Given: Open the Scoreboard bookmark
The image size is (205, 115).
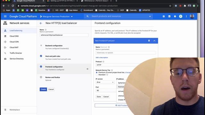Looking at the screenshot, I should 87,10.
